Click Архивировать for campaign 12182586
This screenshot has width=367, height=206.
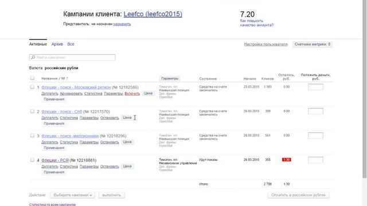click(71, 93)
